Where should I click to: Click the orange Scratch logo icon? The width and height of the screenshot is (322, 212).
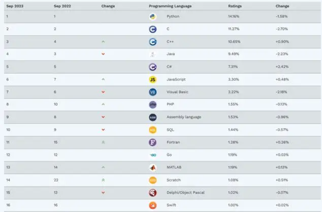(152, 180)
